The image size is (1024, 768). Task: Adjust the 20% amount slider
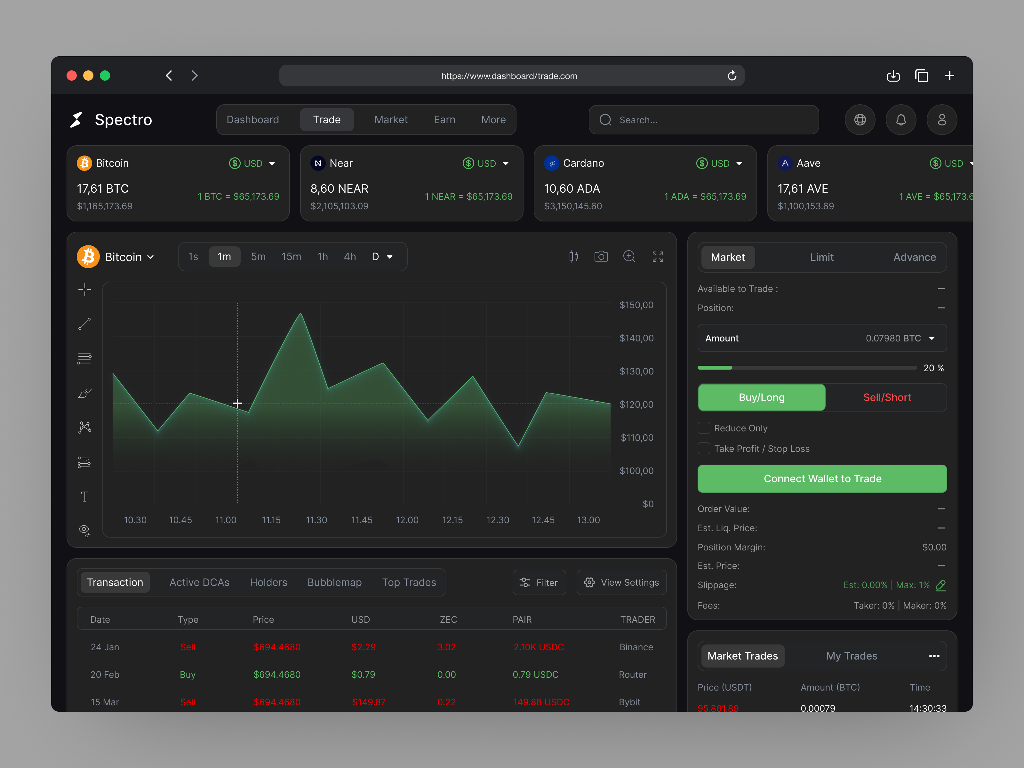[732, 368]
